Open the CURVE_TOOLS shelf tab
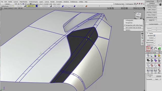162x91 pixels. pos(152,7)
